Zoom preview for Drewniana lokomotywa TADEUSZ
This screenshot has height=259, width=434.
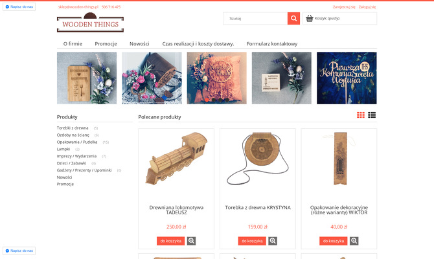click(191, 241)
